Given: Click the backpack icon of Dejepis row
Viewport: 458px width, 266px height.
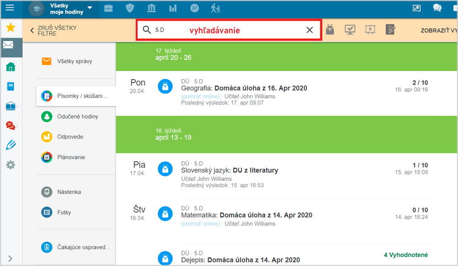Looking at the screenshot, I should [165, 258].
